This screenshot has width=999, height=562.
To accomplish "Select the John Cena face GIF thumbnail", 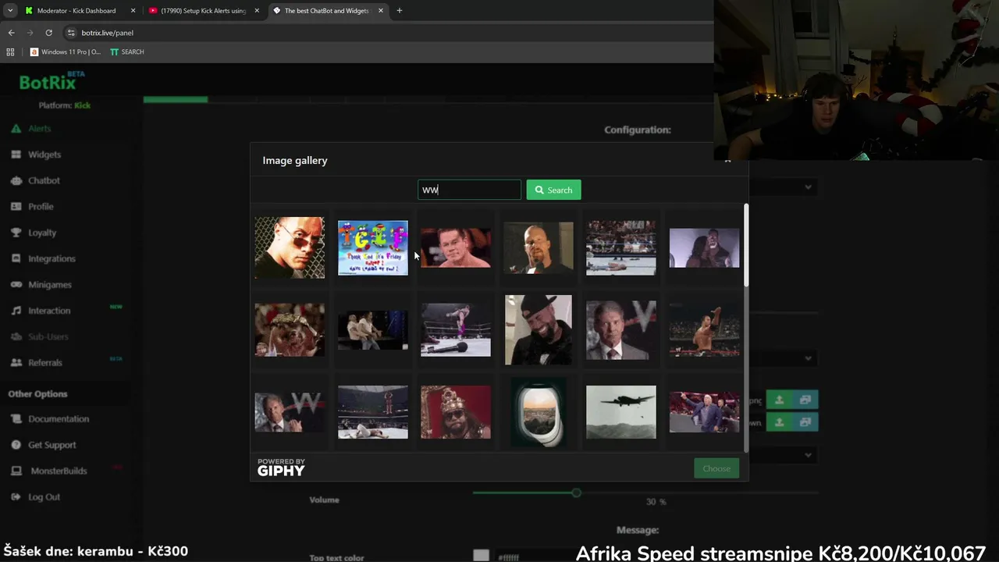I will click(456, 247).
